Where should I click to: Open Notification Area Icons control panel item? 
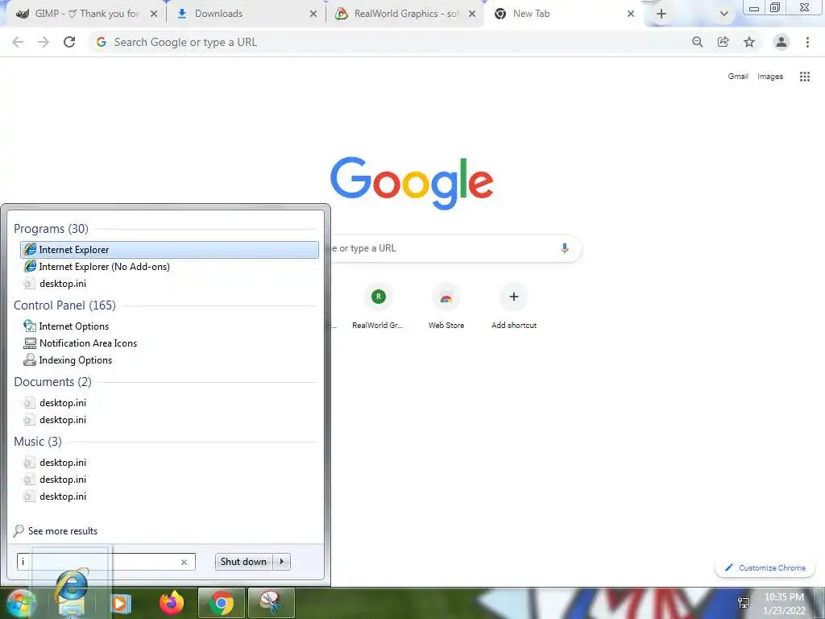81,343
